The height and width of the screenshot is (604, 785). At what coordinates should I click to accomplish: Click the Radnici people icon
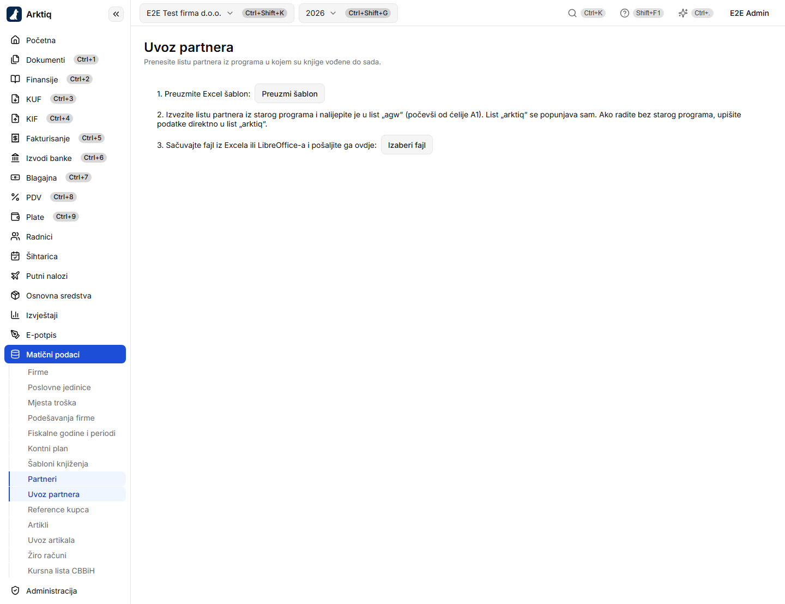pos(15,236)
